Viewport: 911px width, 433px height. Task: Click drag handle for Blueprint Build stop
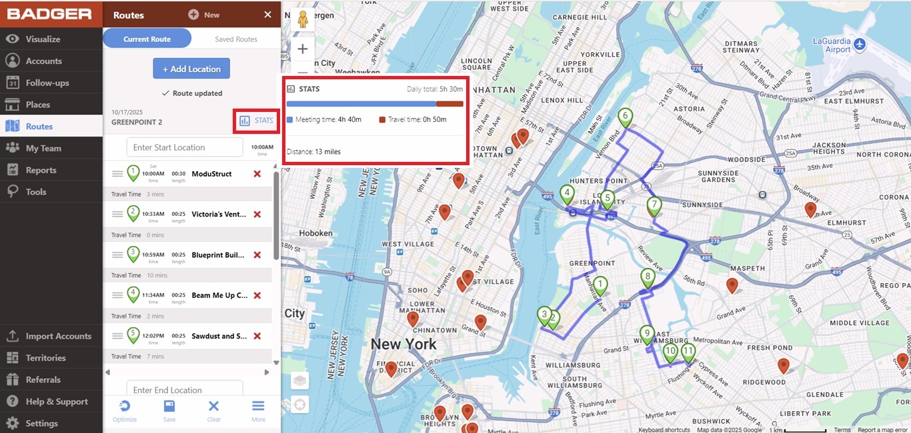[x=117, y=255]
